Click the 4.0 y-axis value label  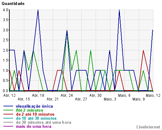coord(6,10)
